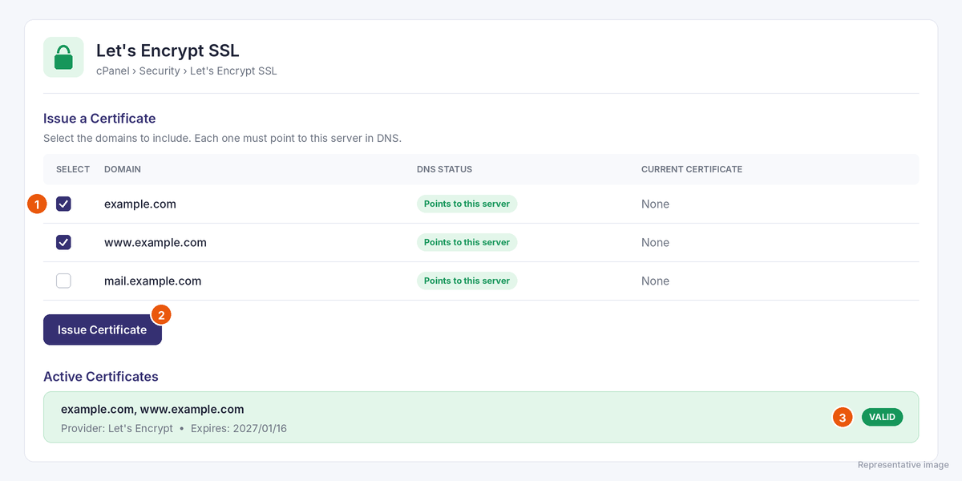The image size is (962, 481).
Task: Click the Let's Encrypt SSL page title
Action: click(168, 51)
